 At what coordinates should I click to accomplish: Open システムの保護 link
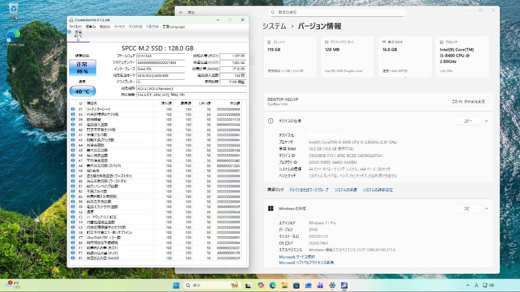[x=346, y=190]
